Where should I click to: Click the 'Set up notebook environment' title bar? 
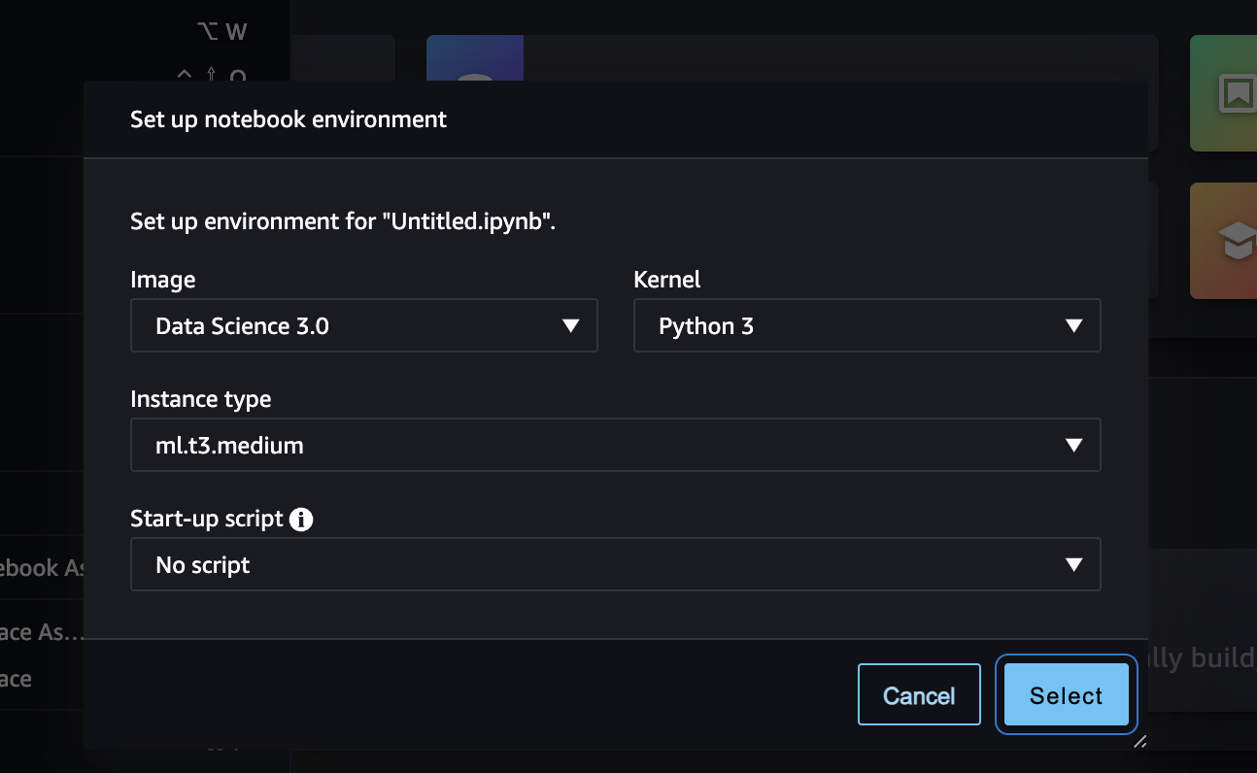click(x=289, y=119)
